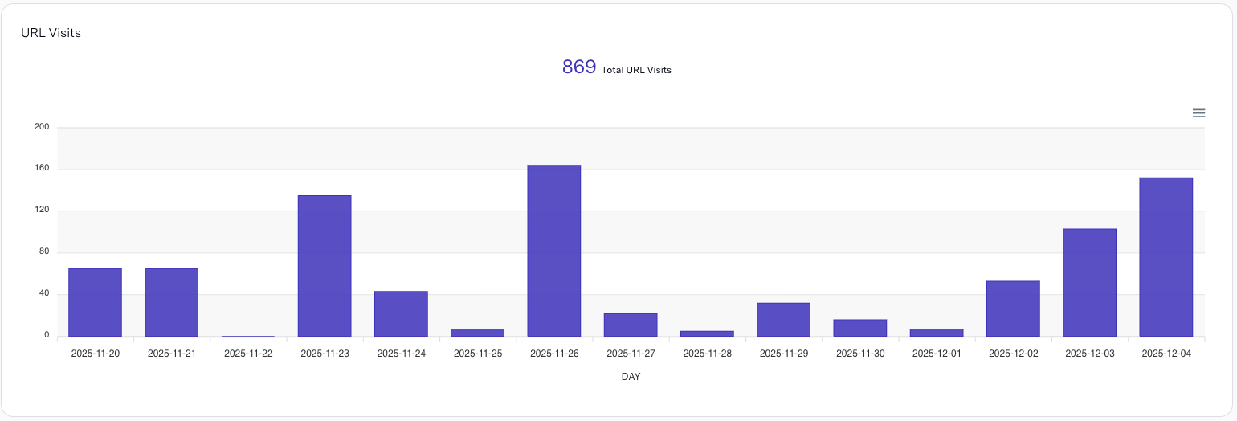Click the short 2025-12-01 bar
1237x421 pixels.
tap(937, 332)
